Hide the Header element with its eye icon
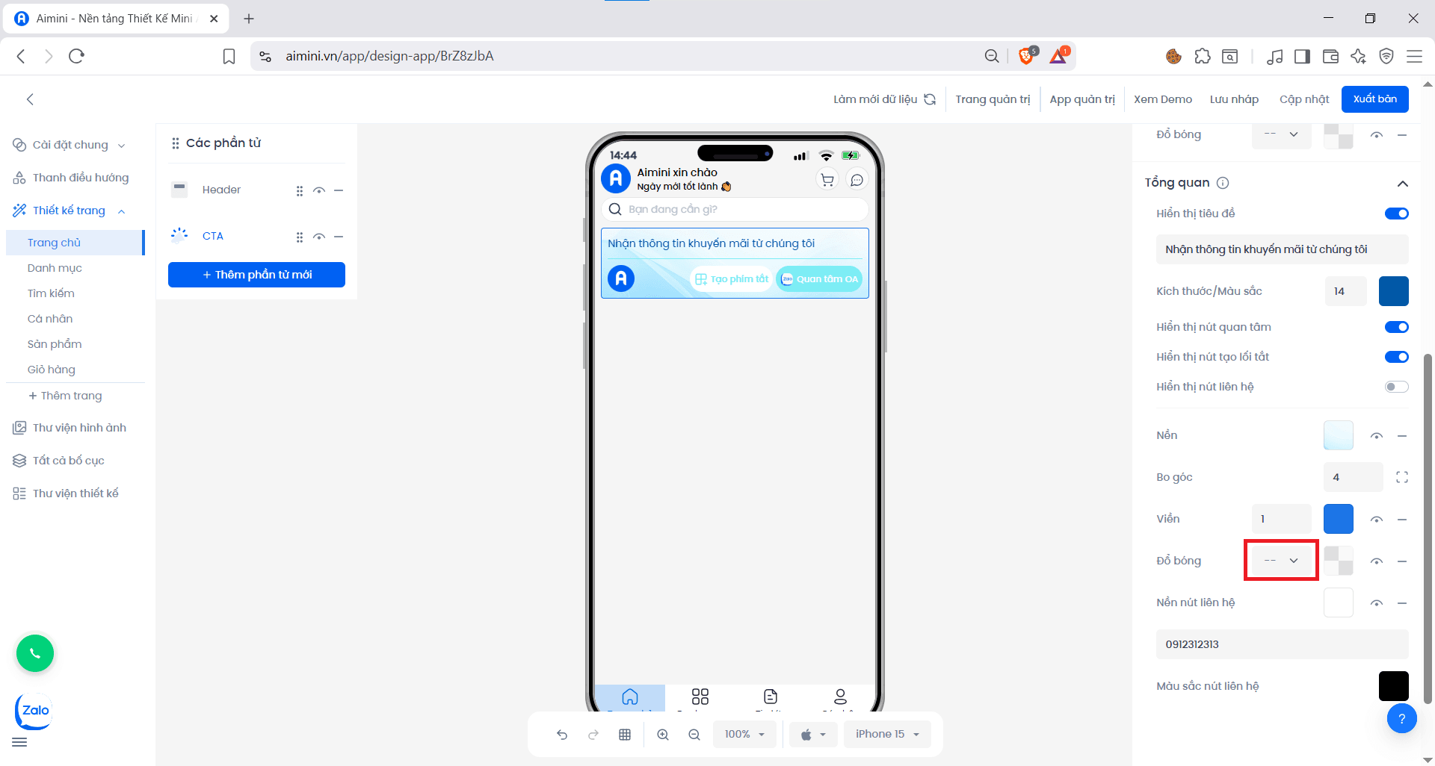This screenshot has height=766, width=1435. [319, 190]
